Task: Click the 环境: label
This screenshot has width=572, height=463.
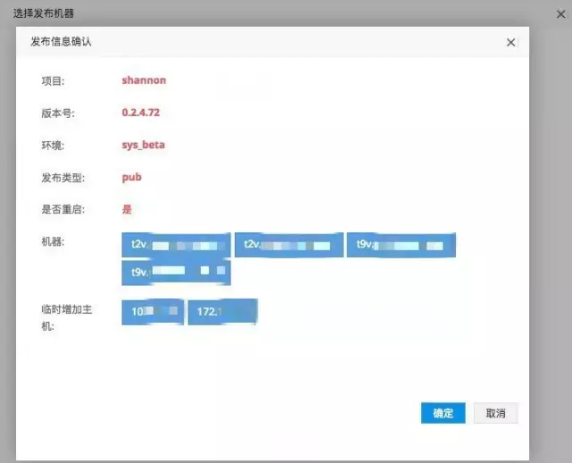Action: [x=53, y=145]
